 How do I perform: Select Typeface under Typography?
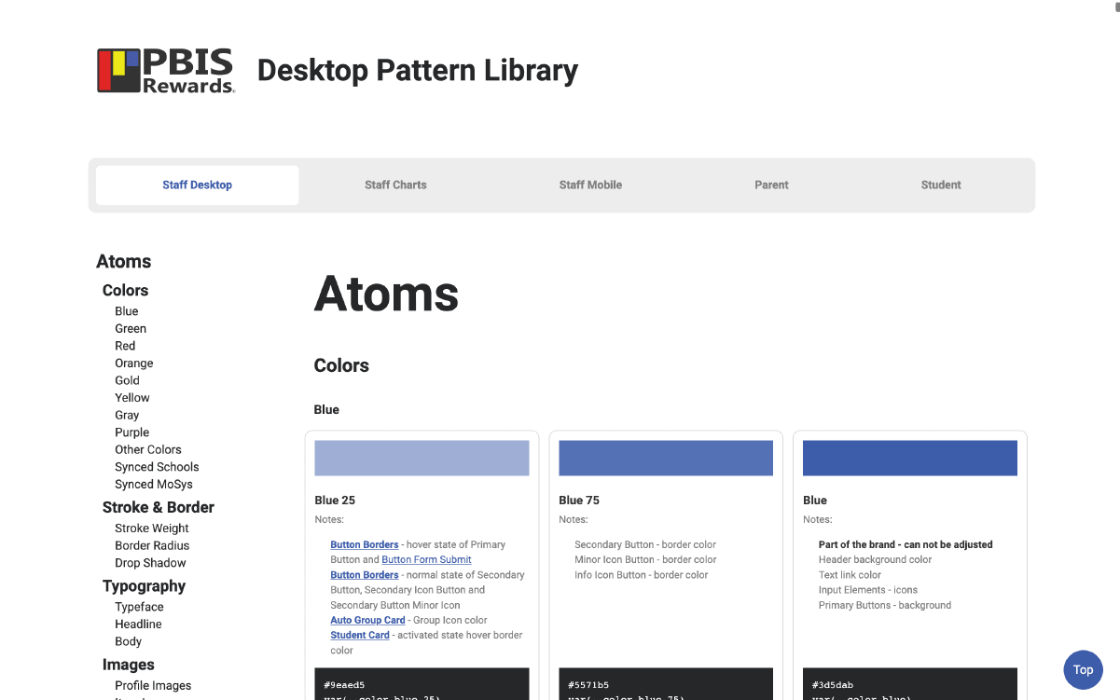138,607
